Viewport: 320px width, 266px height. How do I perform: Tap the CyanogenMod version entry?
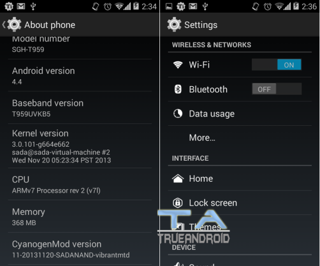(x=80, y=249)
